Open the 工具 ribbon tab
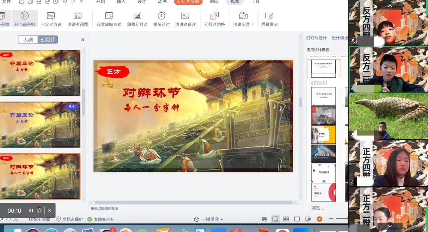 click(x=255, y=2)
